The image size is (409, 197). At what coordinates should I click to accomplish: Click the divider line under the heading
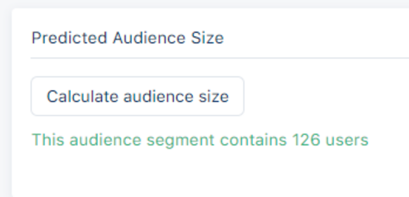[x=220, y=58]
